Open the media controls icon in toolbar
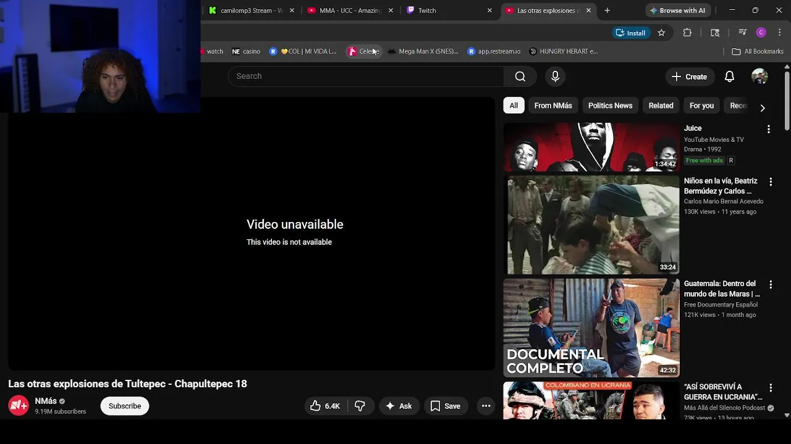Screen dimensions: 791x444 point(742,33)
